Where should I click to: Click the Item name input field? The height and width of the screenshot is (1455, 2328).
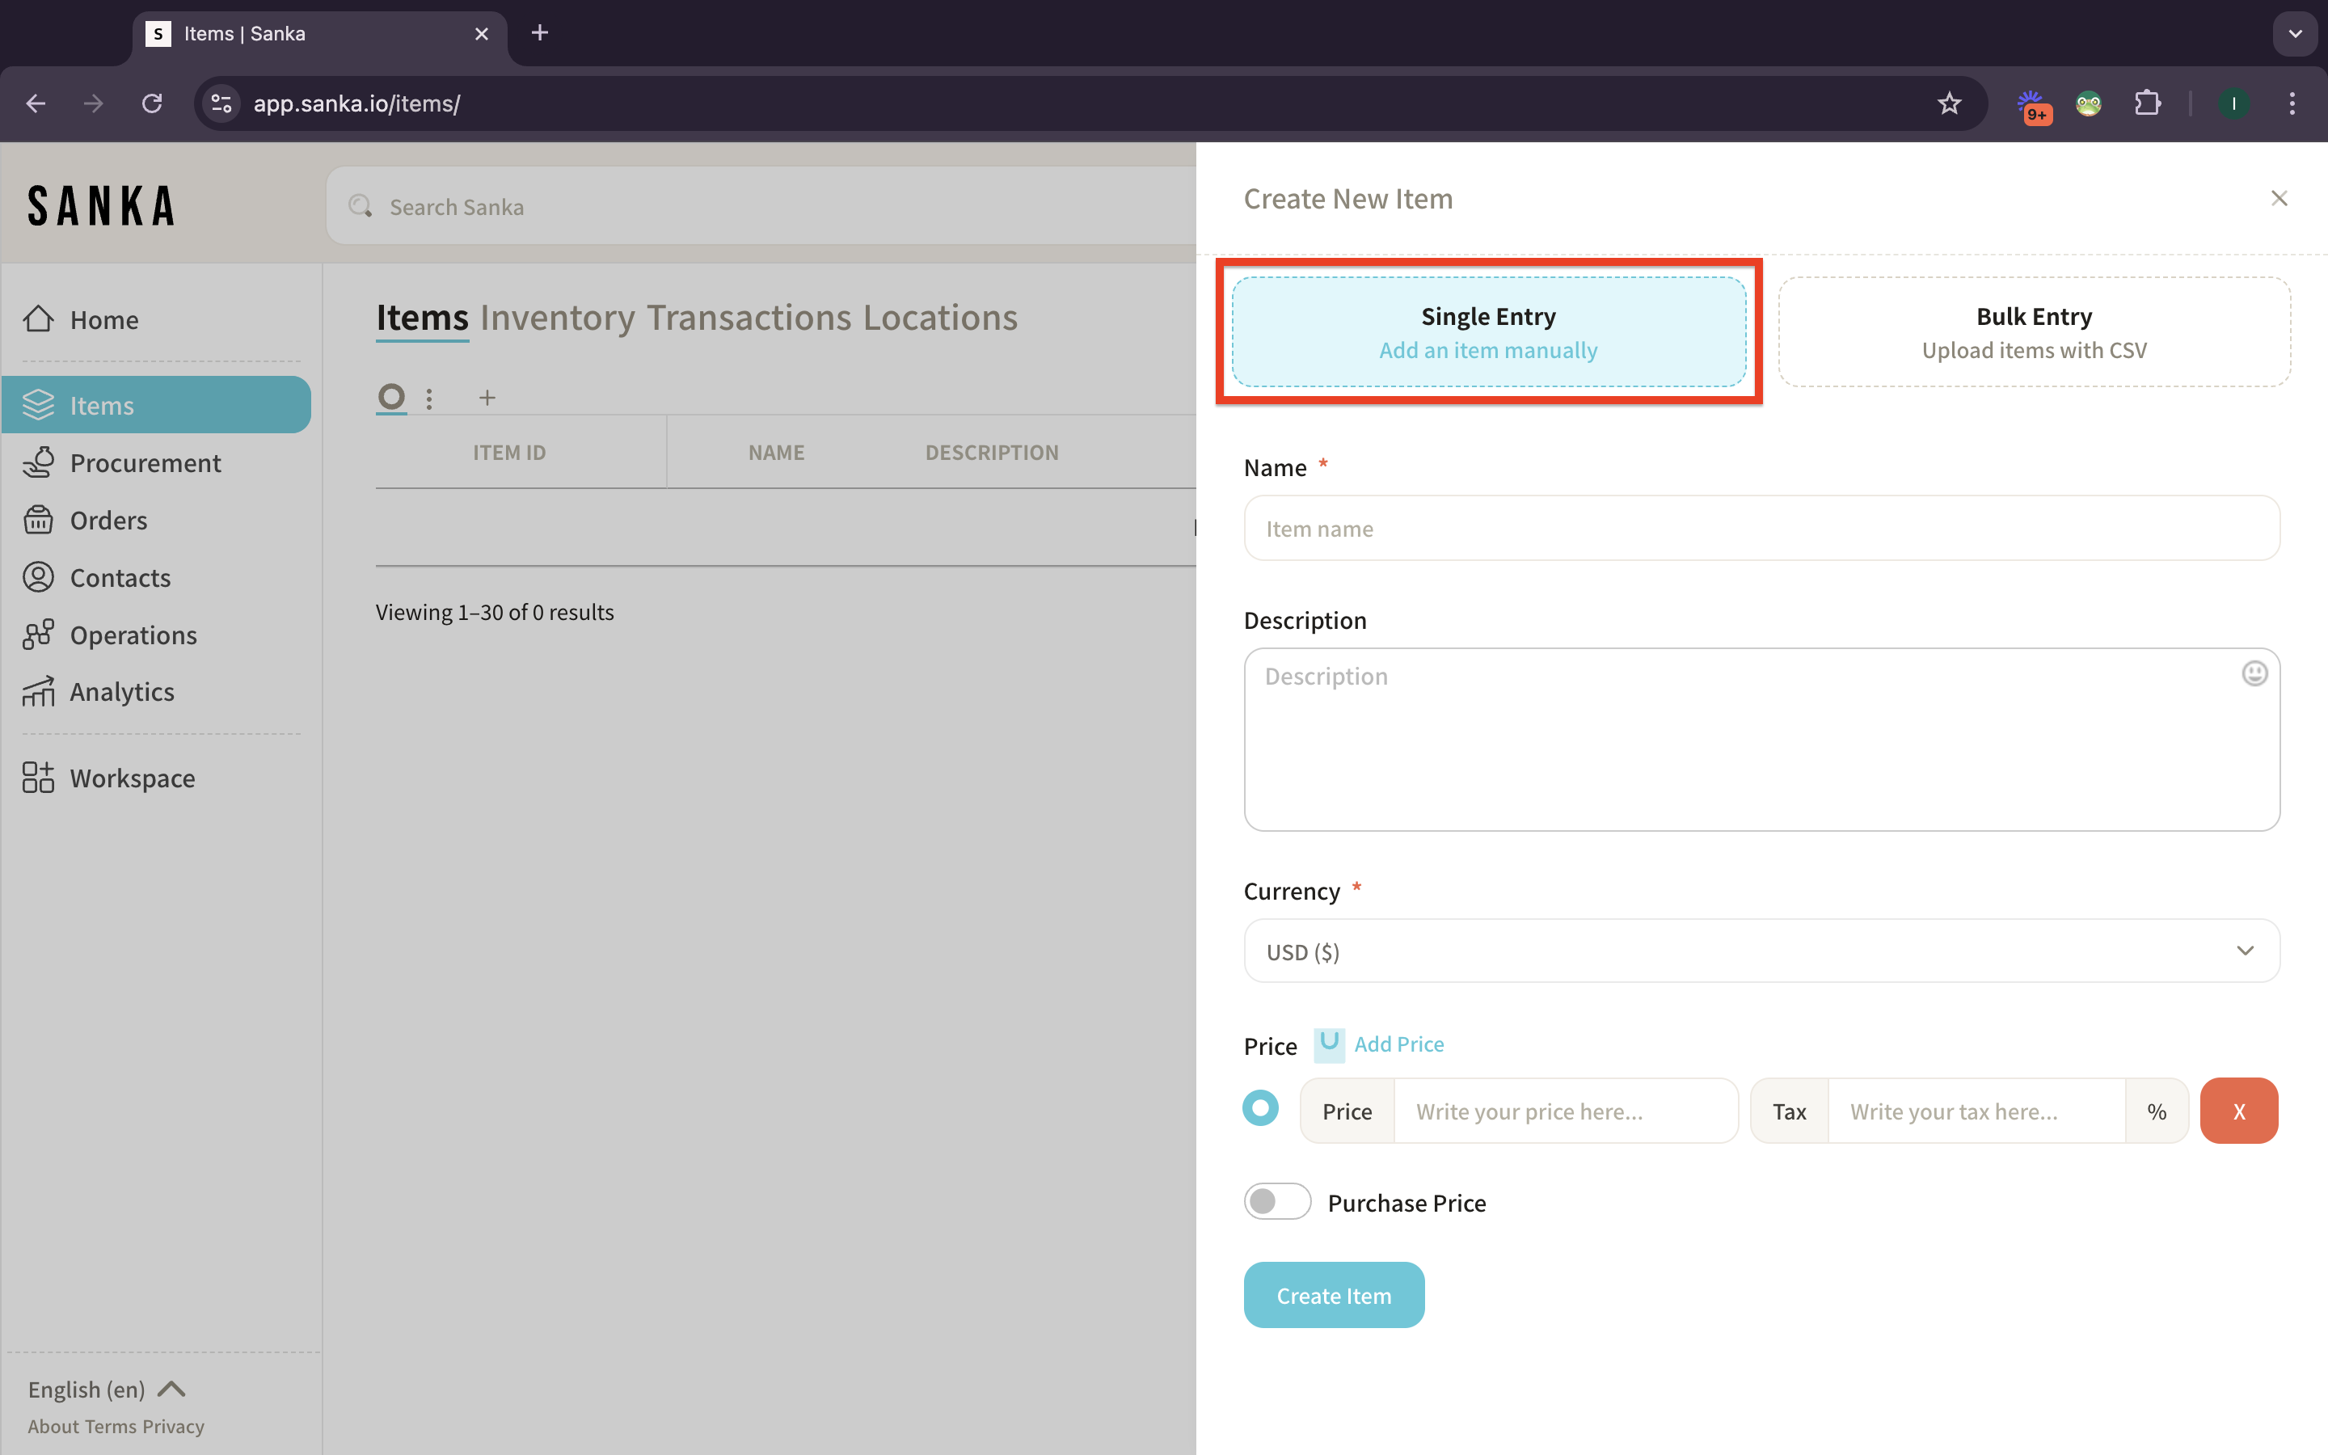point(1761,529)
